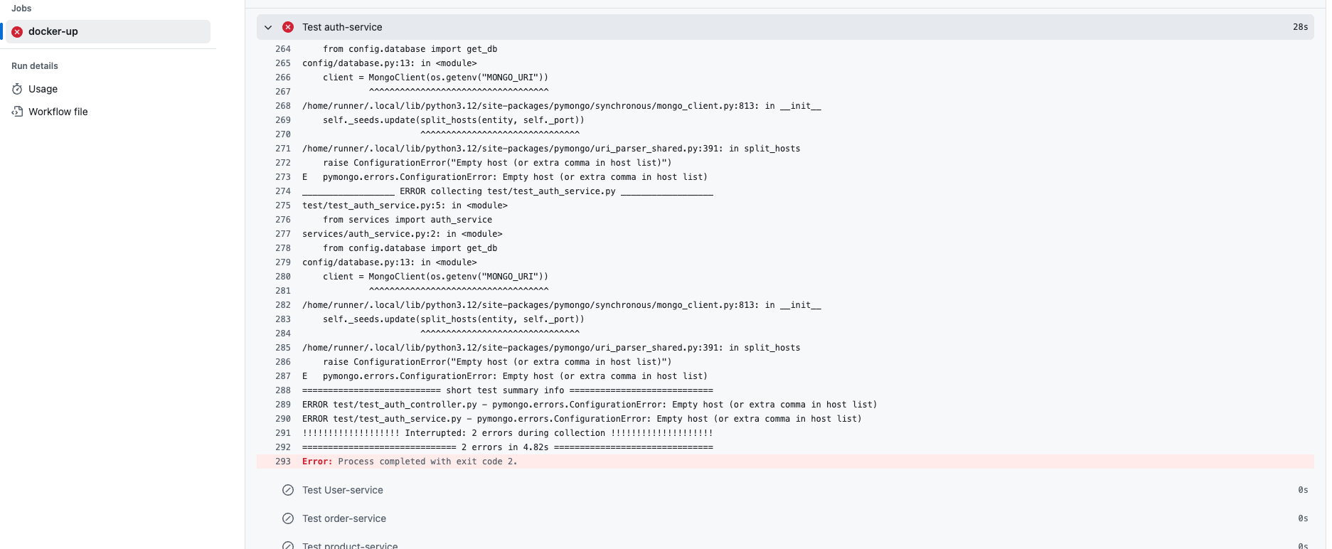Click the 0s duration of Test order-service

tap(1303, 518)
